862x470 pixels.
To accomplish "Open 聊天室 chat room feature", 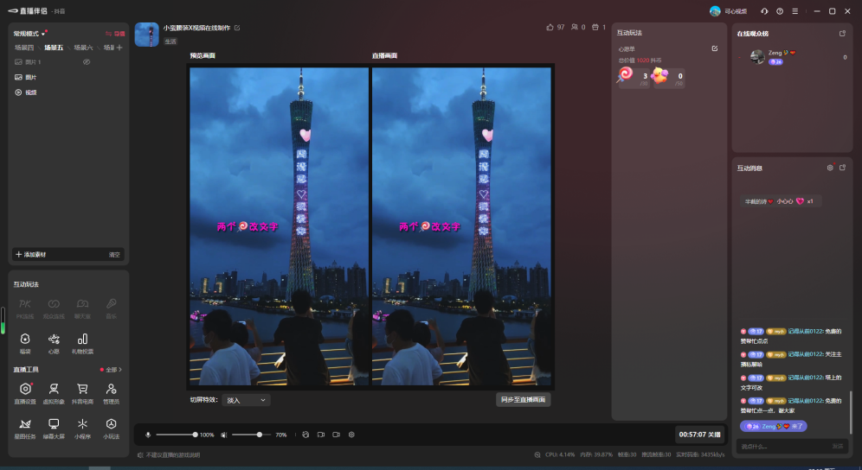I will pyautogui.click(x=82, y=308).
